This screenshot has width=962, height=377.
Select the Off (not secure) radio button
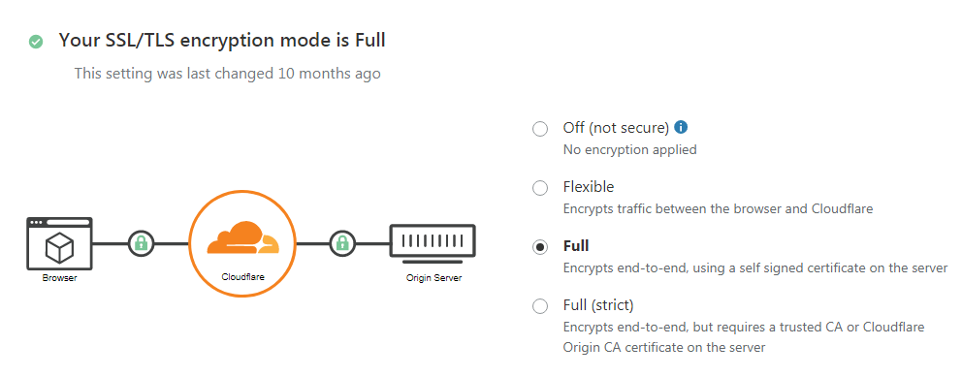540,129
